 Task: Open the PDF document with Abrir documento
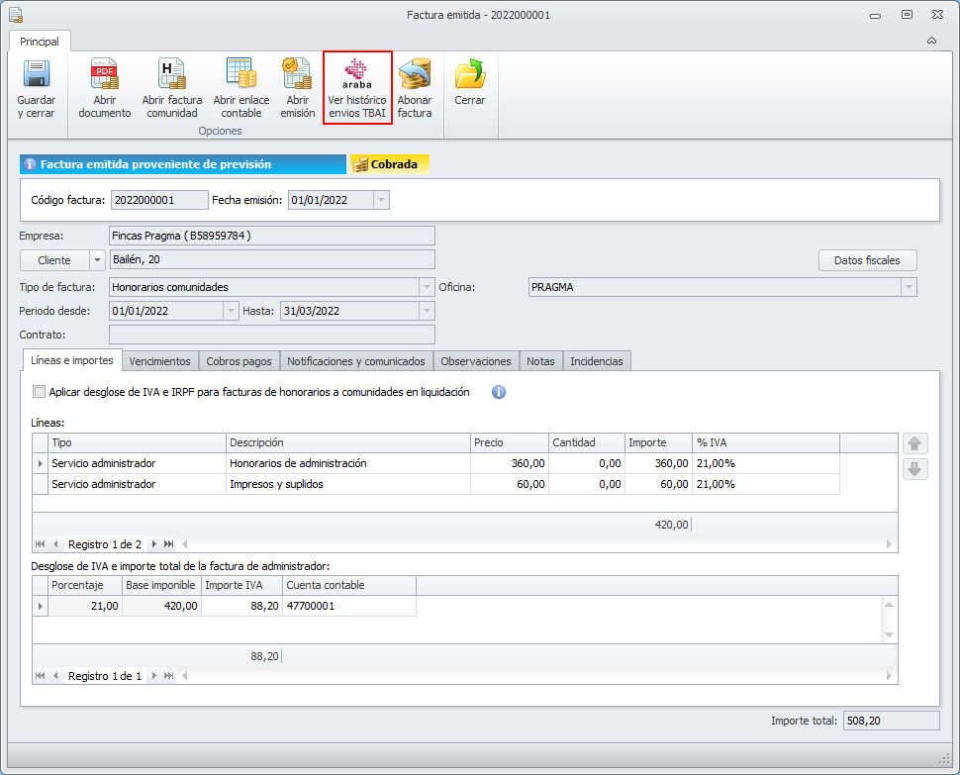pyautogui.click(x=105, y=75)
